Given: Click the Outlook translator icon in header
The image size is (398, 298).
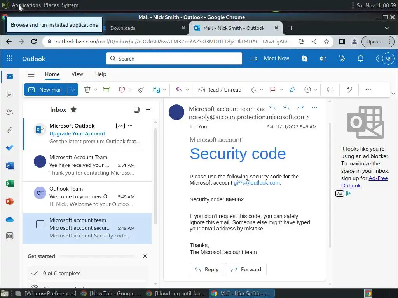Looking at the screenshot, I should [323, 59].
